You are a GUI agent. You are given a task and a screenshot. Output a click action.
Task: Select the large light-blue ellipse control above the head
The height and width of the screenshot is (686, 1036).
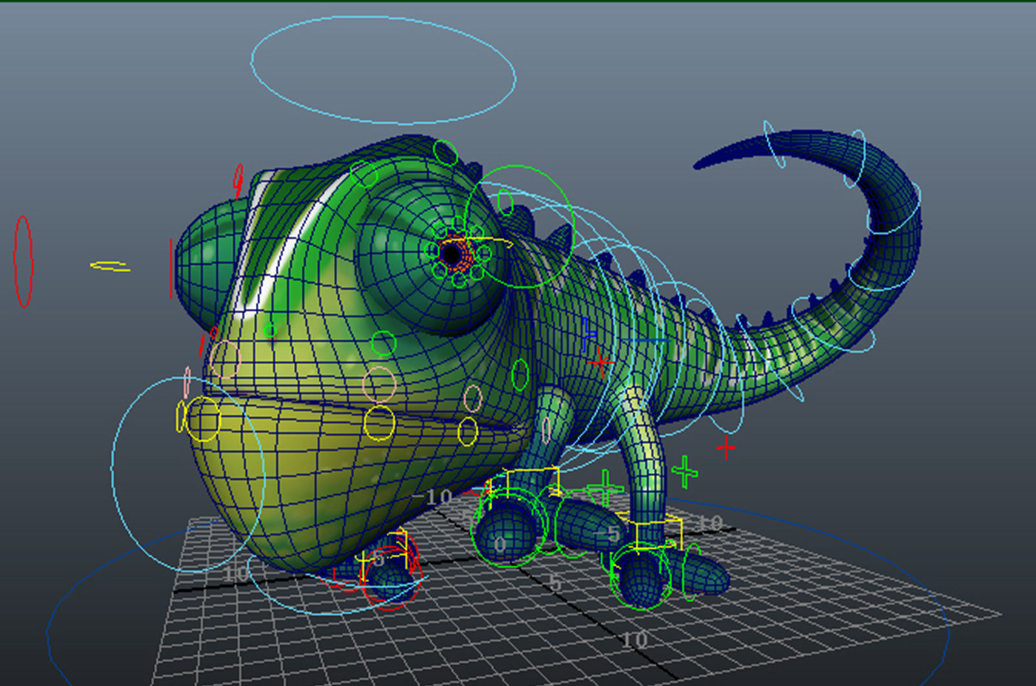click(x=383, y=70)
